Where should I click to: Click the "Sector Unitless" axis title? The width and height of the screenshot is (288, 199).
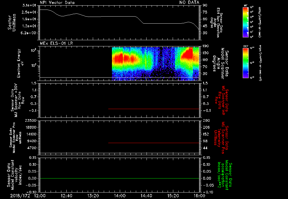(12, 22)
